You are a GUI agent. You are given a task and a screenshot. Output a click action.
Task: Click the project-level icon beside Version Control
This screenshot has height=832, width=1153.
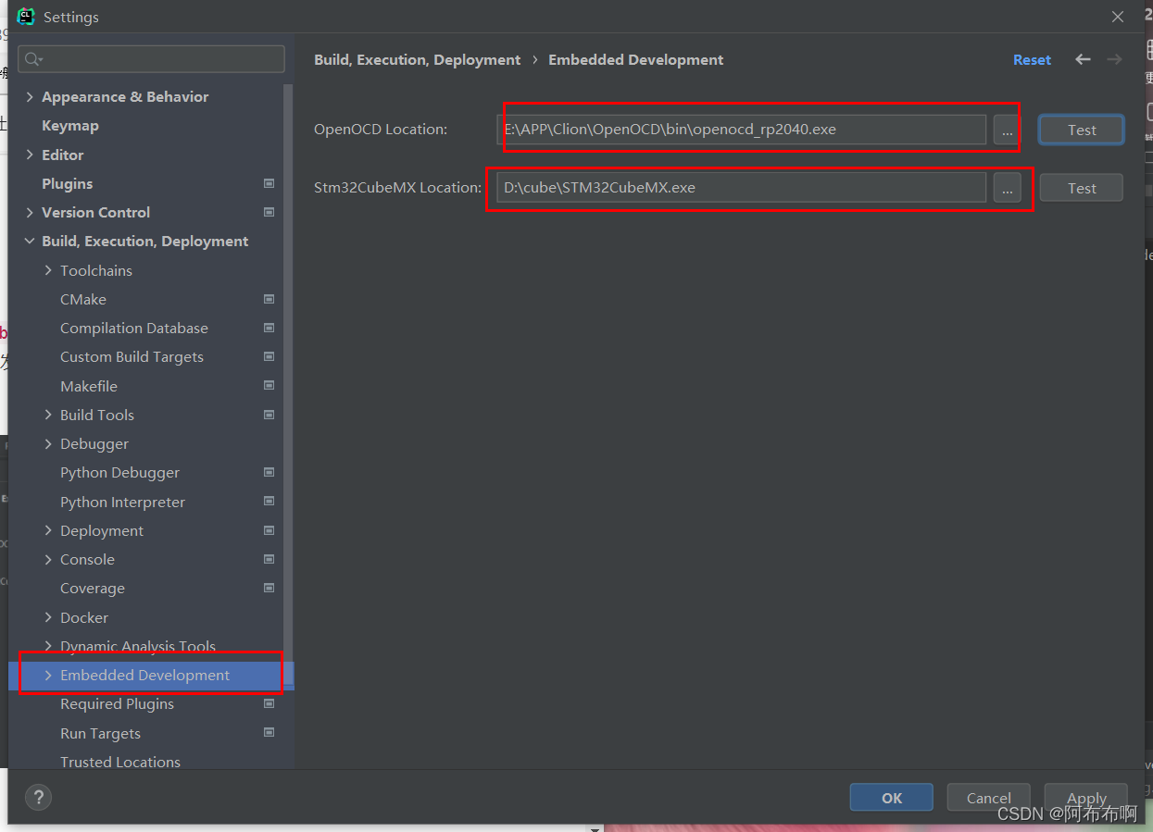(x=269, y=212)
